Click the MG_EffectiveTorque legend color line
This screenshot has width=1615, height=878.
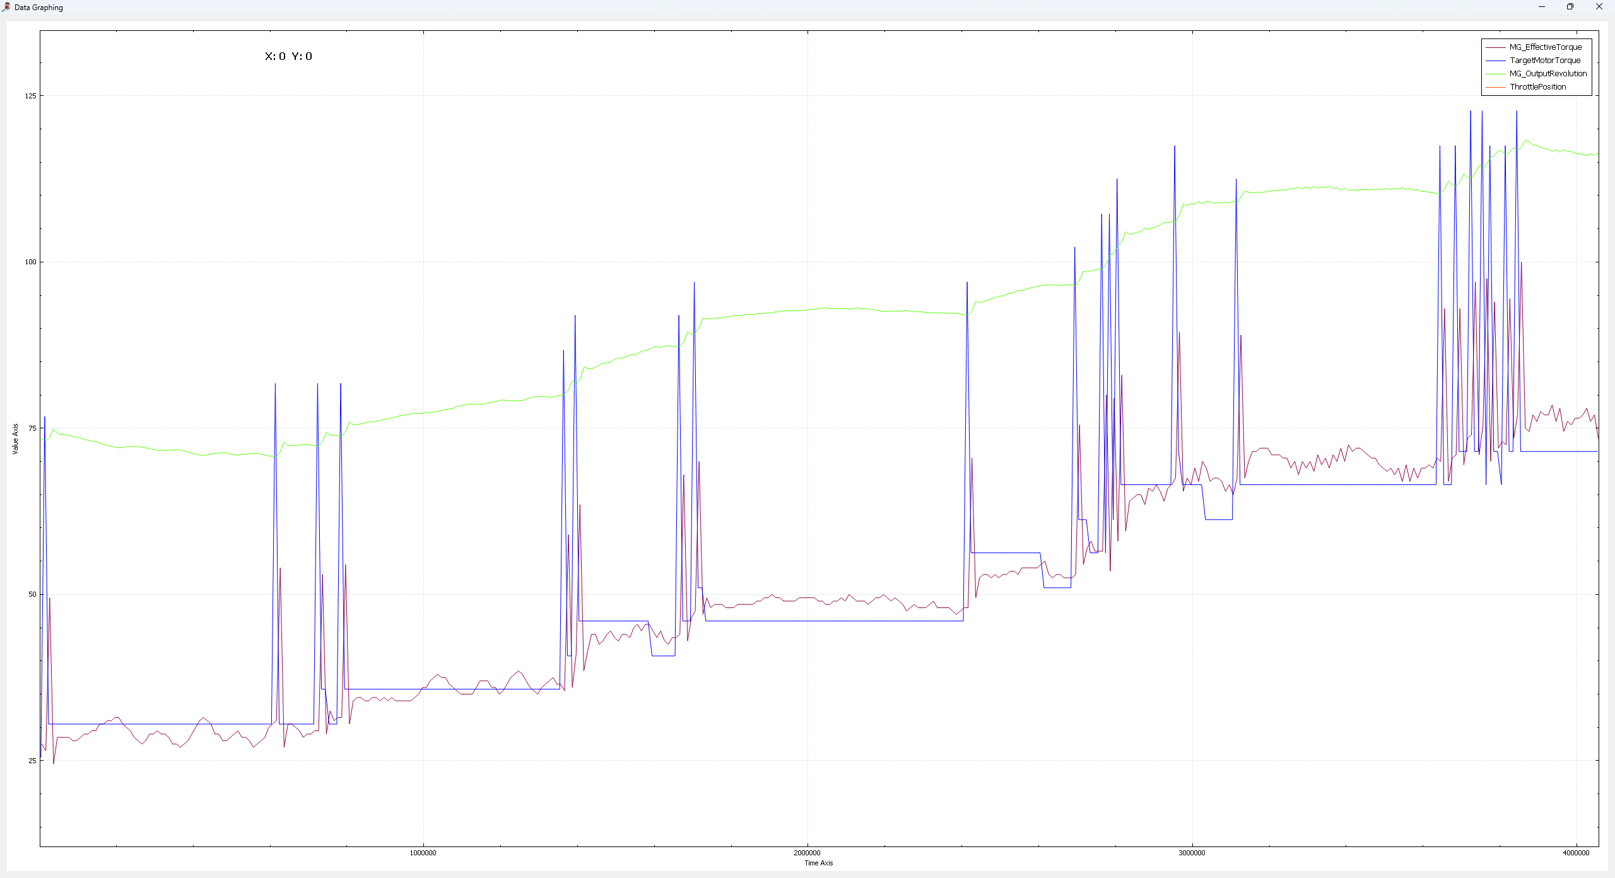(x=1495, y=47)
